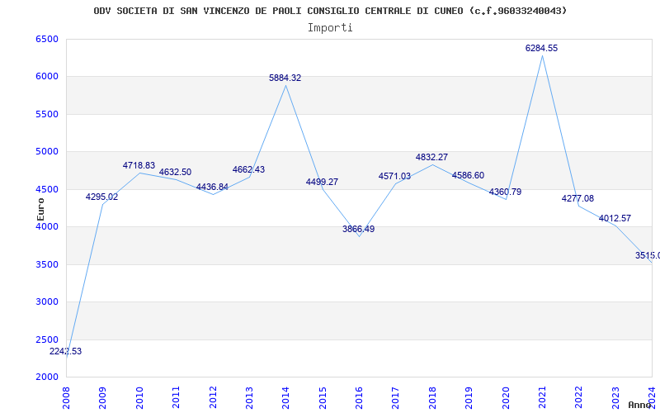Image resolution: width=660 pixels, height=413 pixels.
Task: Select data label 4360.79
Action: 505,192
